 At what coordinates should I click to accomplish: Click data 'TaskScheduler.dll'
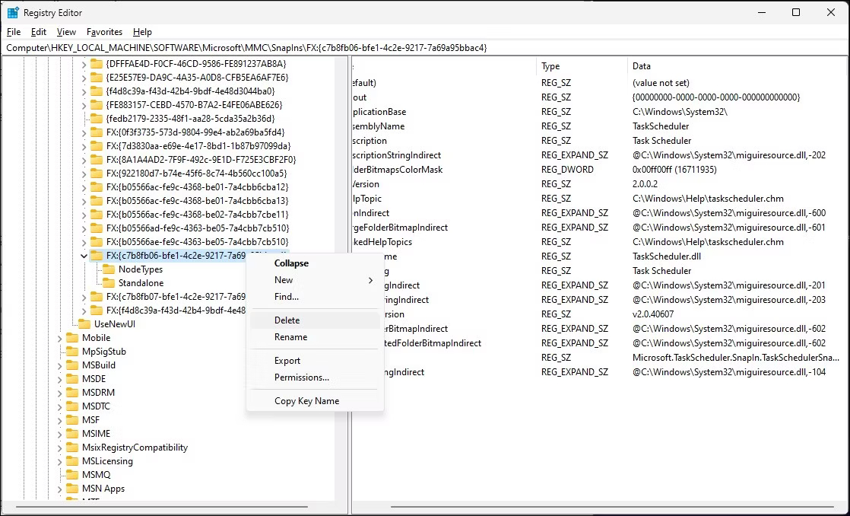(x=666, y=256)
